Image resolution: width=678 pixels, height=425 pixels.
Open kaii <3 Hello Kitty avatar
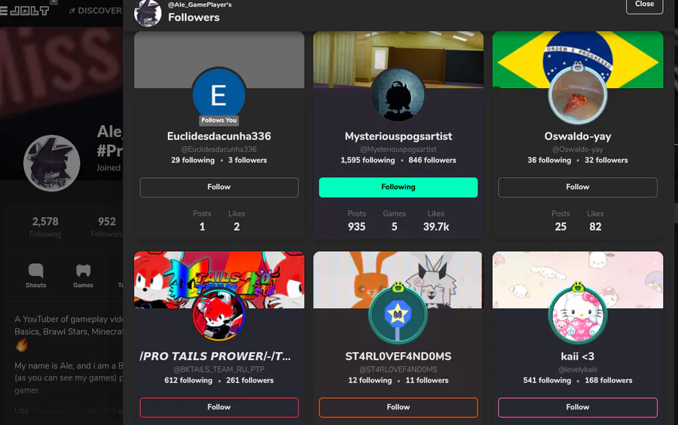(x=578, y=316)
